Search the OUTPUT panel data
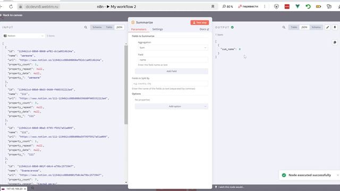The image size is (340, 191). pos(284,27)
